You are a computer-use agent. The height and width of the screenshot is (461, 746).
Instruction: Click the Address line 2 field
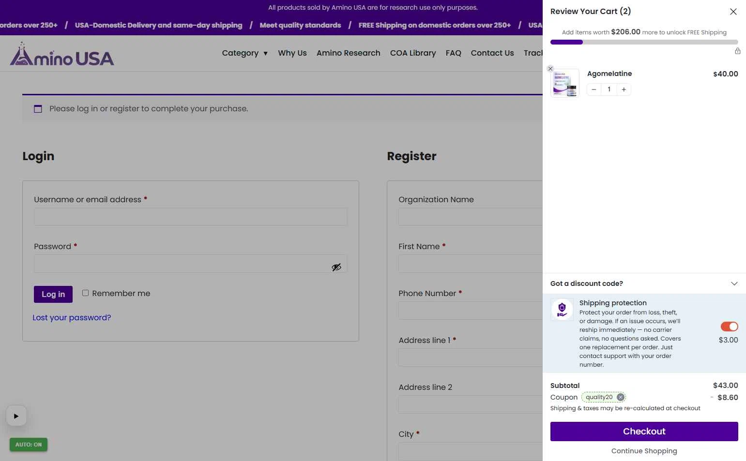[x=471, y=404]
